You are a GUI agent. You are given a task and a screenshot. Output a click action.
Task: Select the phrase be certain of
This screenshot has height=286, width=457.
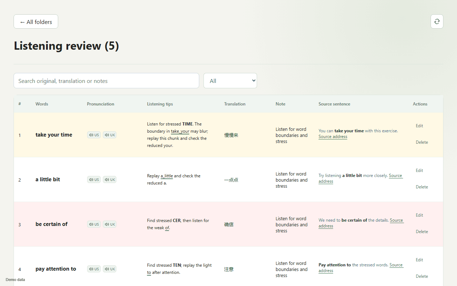tap(51, 224)
